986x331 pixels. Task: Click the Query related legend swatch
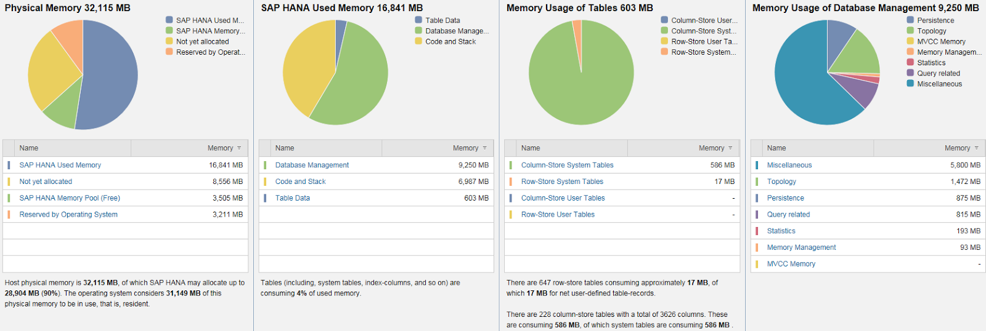[x=910, y=73]
